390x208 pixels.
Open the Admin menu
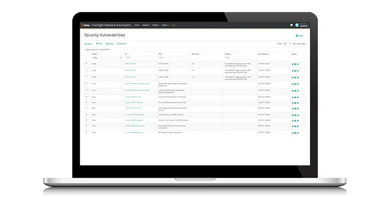[174, 25]
